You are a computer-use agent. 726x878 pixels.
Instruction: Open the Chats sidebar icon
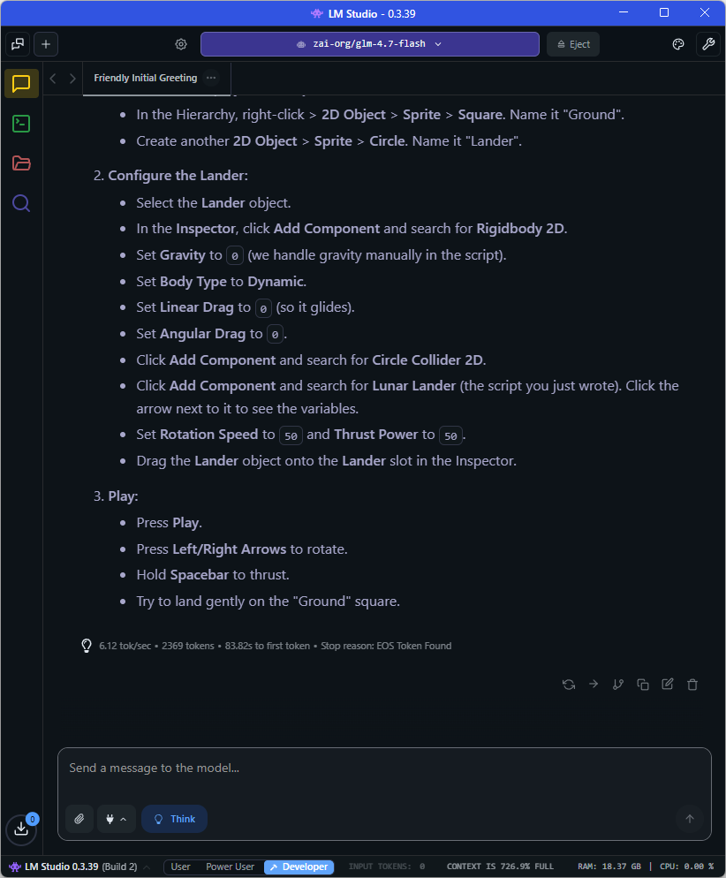pos(21,84)
